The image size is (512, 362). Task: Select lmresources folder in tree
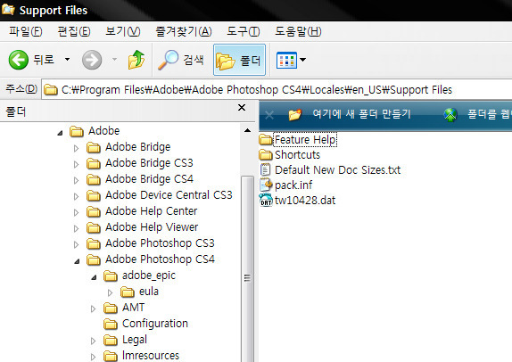[x=151, y=355]
